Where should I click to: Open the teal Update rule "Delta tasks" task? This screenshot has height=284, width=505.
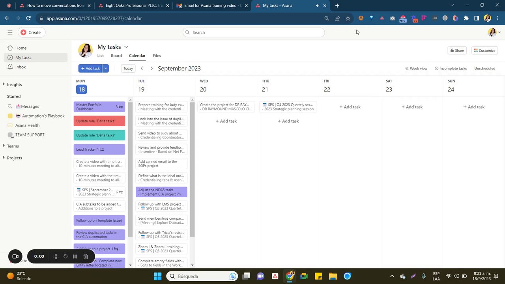point(99,135)
